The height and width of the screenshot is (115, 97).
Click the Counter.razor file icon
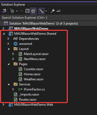20,69
